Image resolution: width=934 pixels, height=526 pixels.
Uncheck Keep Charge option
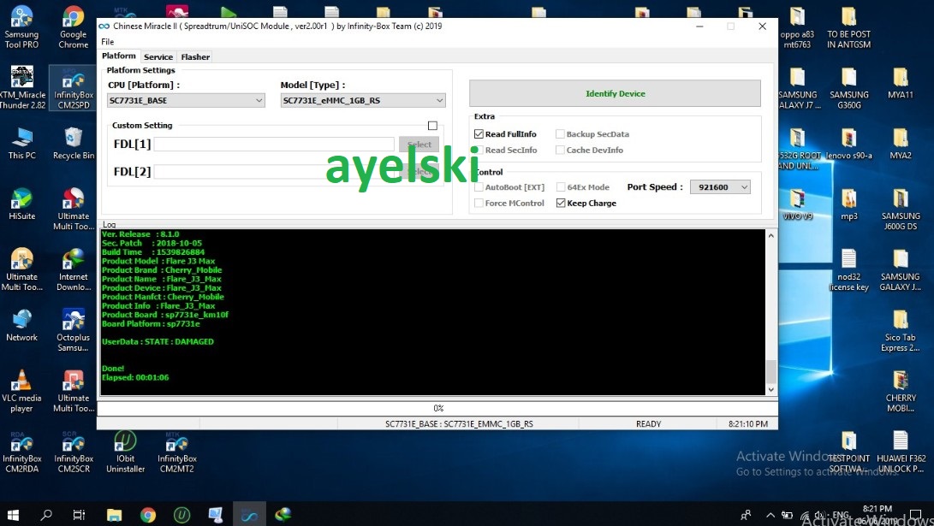pyautogui.click(x=561, y=203)
